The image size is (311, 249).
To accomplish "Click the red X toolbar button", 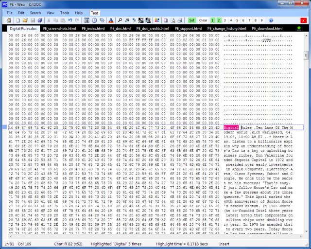I will pyautogui.click(x=303, y=20).
